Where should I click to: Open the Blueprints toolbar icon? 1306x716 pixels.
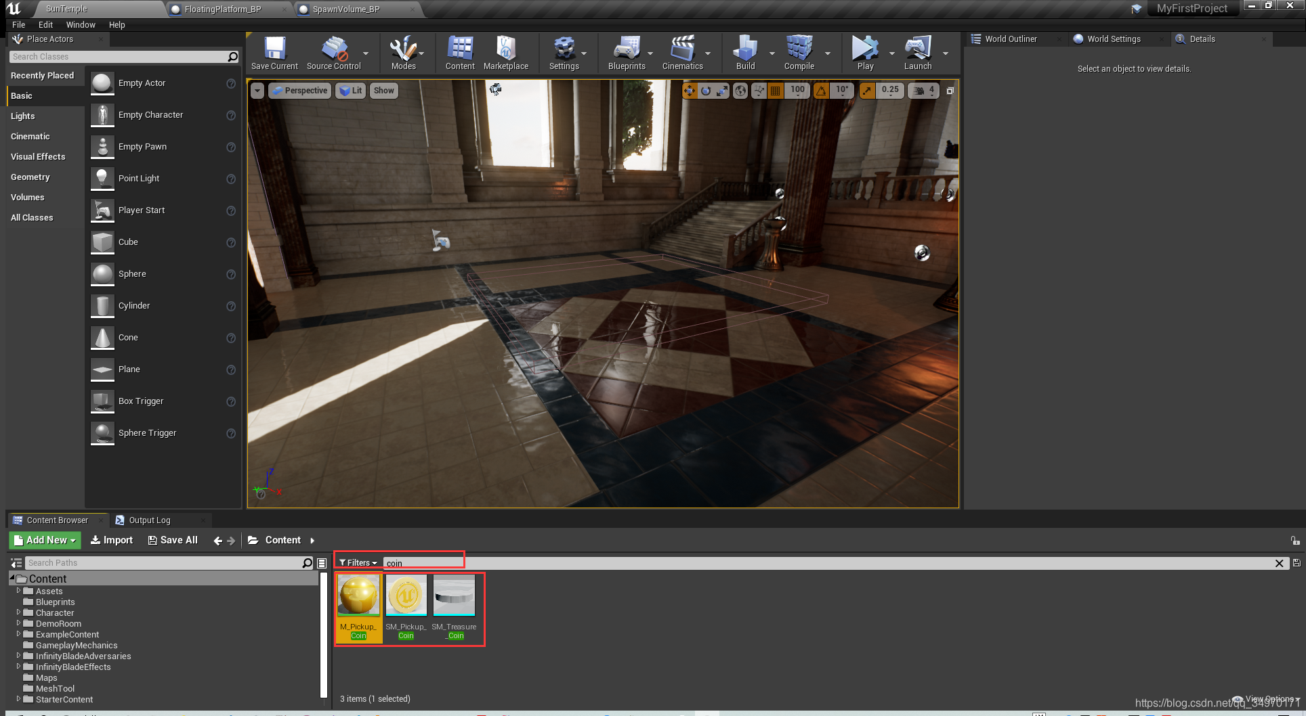click(627, 53)
